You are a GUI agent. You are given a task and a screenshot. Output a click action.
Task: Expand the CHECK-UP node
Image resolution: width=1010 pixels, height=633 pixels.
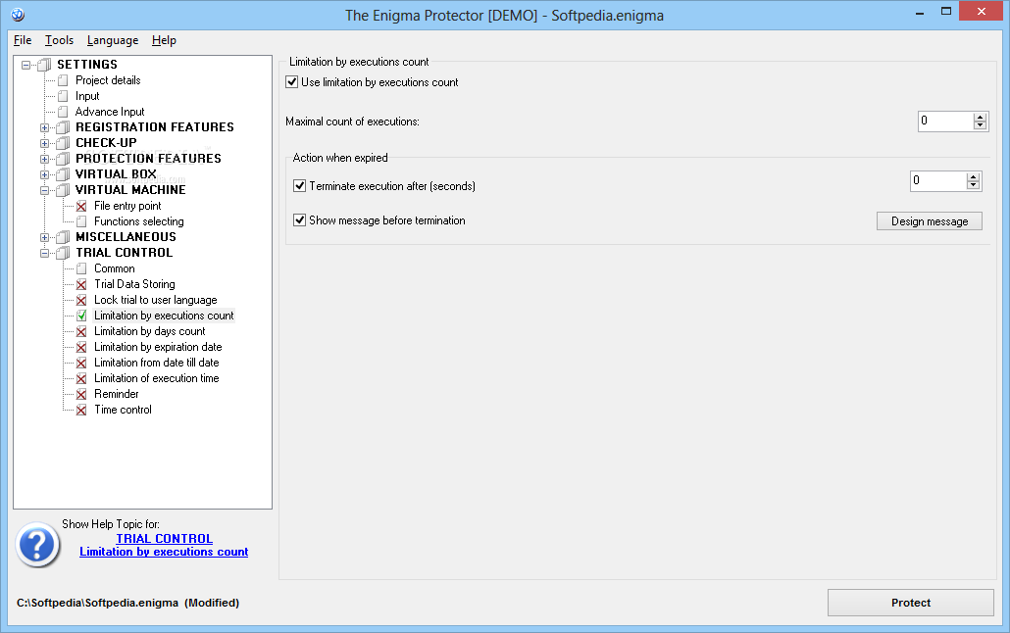pyautogui.click(x=44, y=143)
